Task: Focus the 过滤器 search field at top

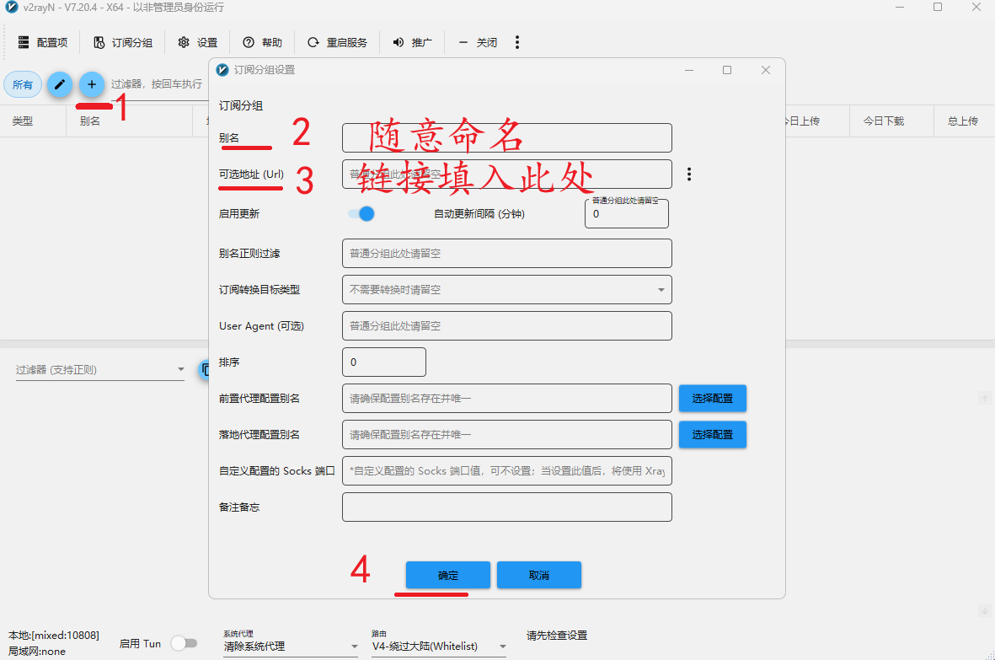Action: pyautogui.click(x=158, y=85)
